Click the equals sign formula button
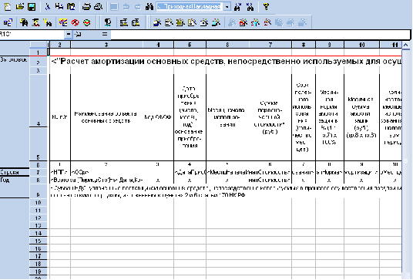Viewport: 413px width, 280px height. (105, 34)
